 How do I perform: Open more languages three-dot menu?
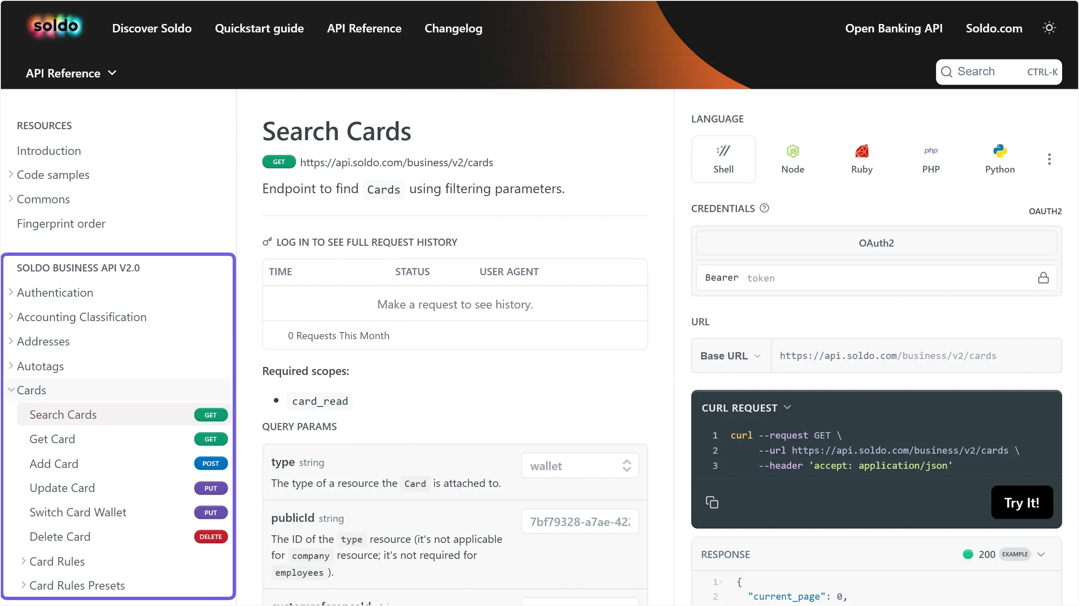coord(1049,159)
